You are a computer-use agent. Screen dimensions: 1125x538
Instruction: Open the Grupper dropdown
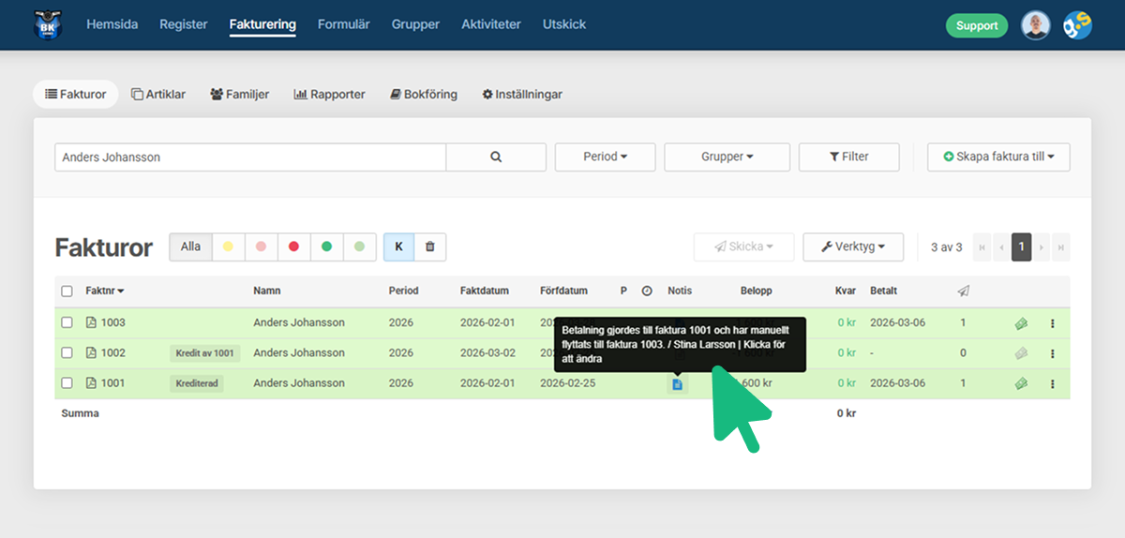[x=727, y=157]
